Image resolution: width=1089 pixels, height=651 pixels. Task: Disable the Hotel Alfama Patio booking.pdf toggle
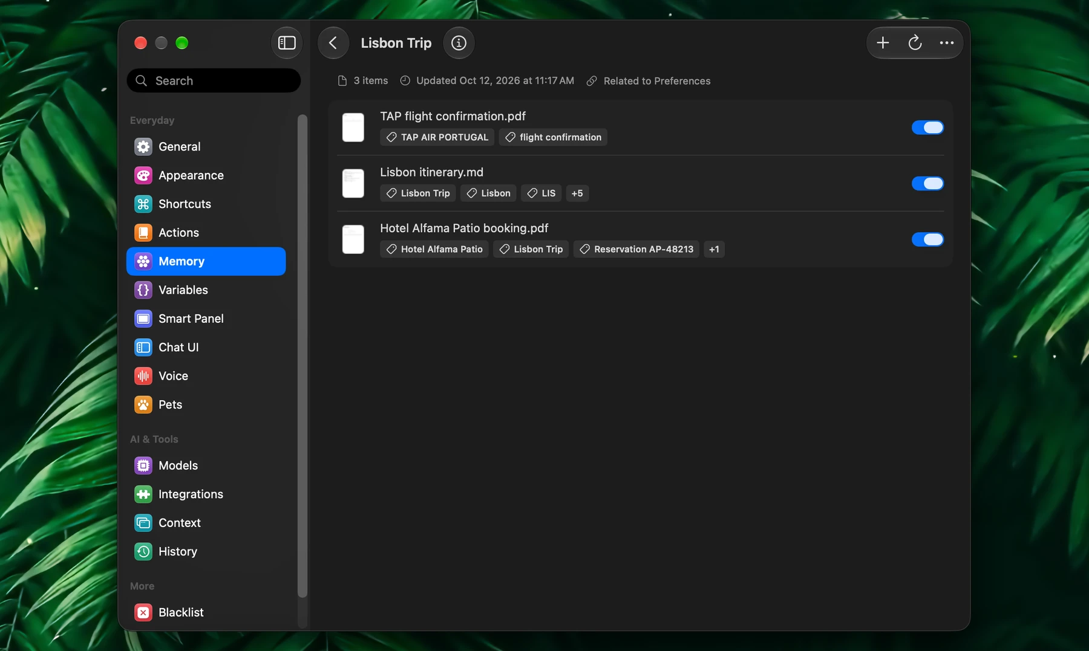(x=927, y=239)
